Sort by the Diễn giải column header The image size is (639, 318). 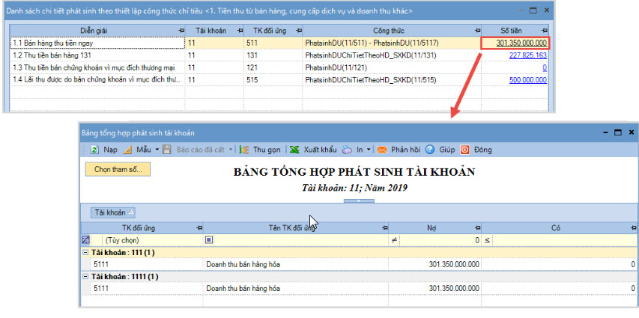(x=94, y=31)
